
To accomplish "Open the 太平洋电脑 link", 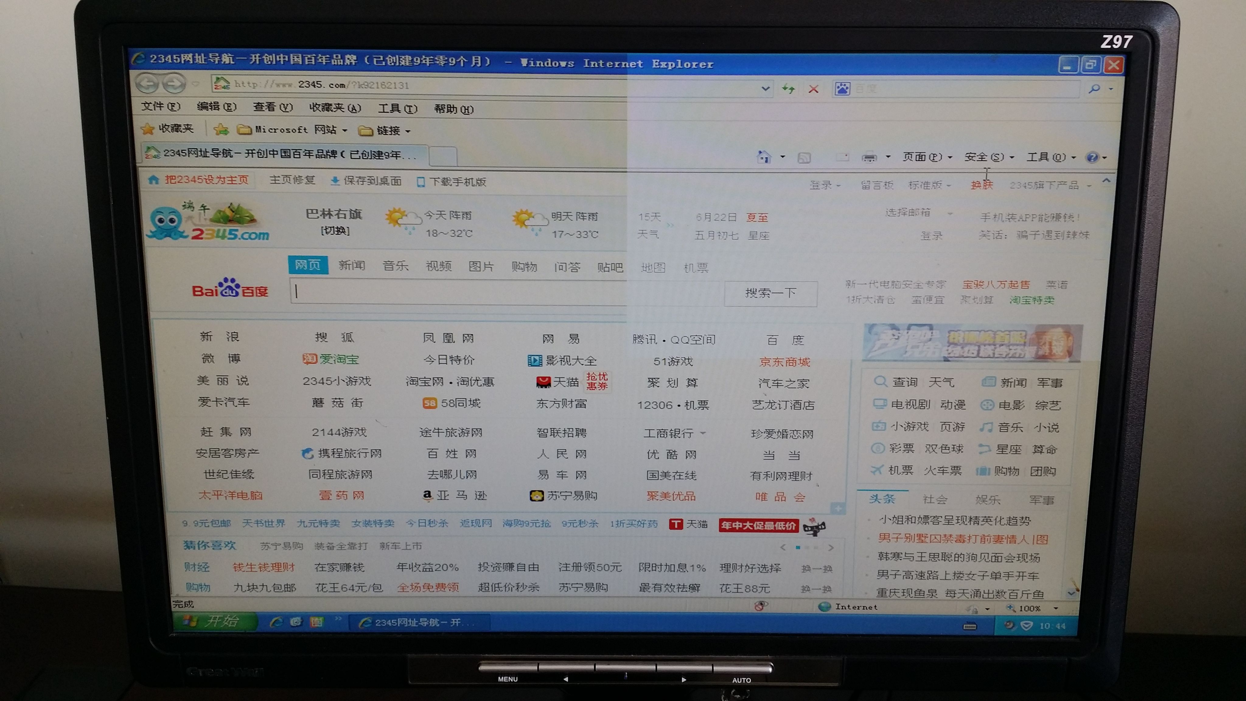I will pos(230,495).
